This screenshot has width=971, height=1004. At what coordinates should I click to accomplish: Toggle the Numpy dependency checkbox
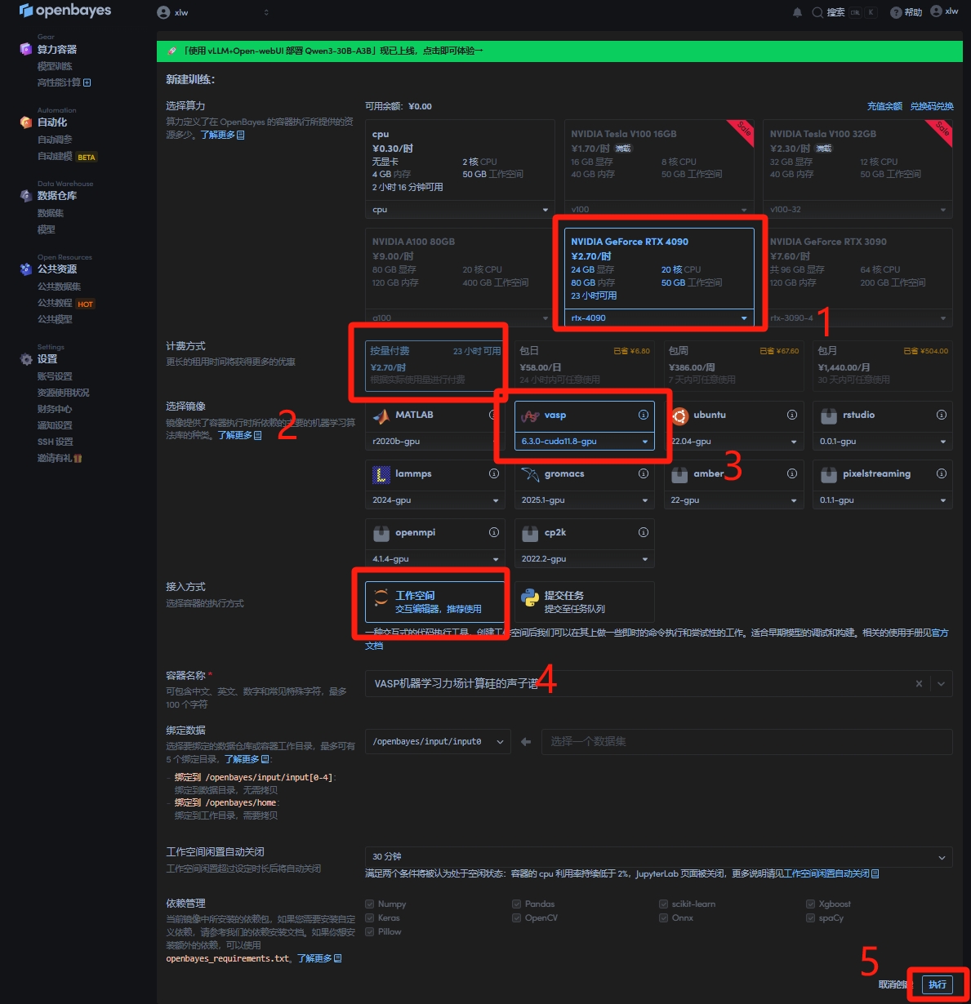[370, 904]
